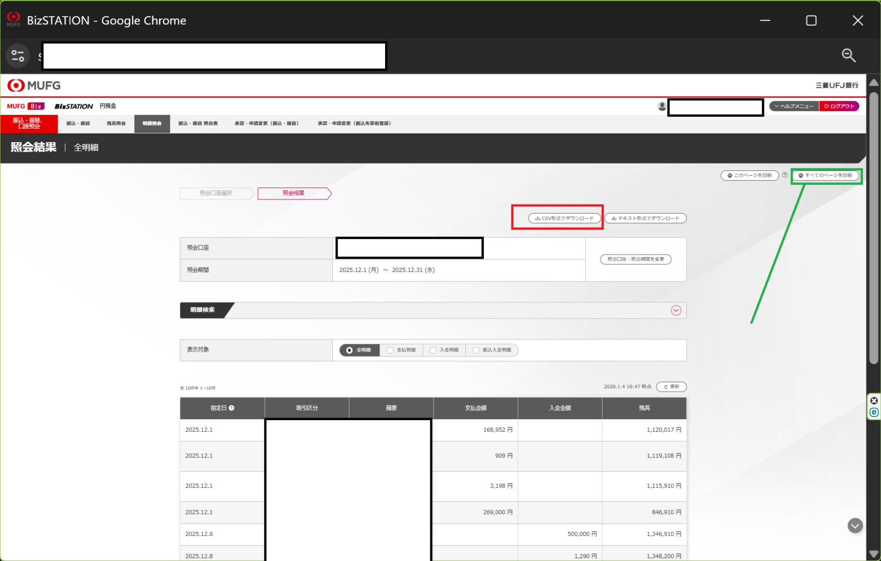Select the 振込入金明細 radio option

pos(476,351)
